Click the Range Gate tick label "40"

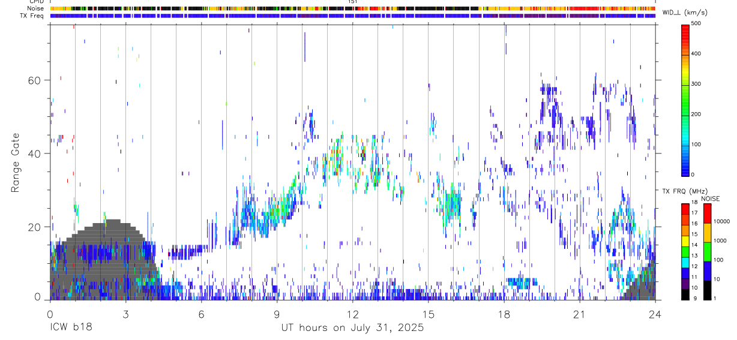pos(35,154)
